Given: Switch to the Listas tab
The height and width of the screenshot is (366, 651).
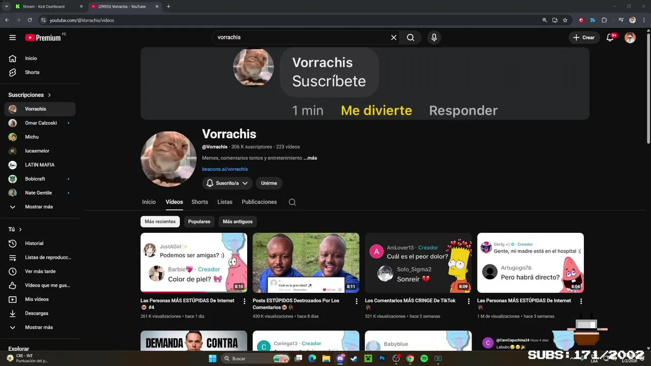Looking at the screenshot, I should (x=225, y=202).
